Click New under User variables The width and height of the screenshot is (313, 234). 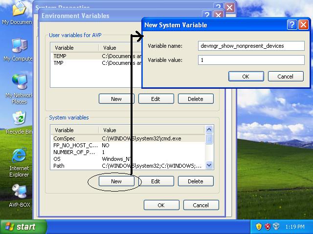click(116, 99)
